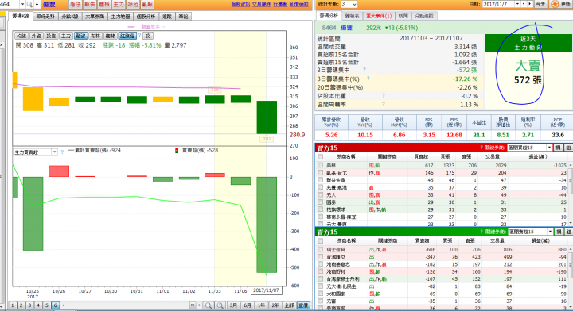This screenshot has height=311, width=573.
Task: Click help icon next to 3日籌碼集中 張
Action: pyautogui.click(x=364, y=70)
